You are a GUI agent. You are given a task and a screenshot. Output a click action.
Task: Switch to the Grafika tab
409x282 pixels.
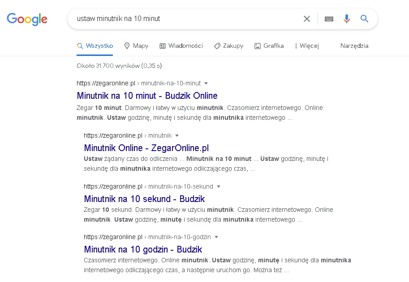pyautogui.click(x=269, y=46)
